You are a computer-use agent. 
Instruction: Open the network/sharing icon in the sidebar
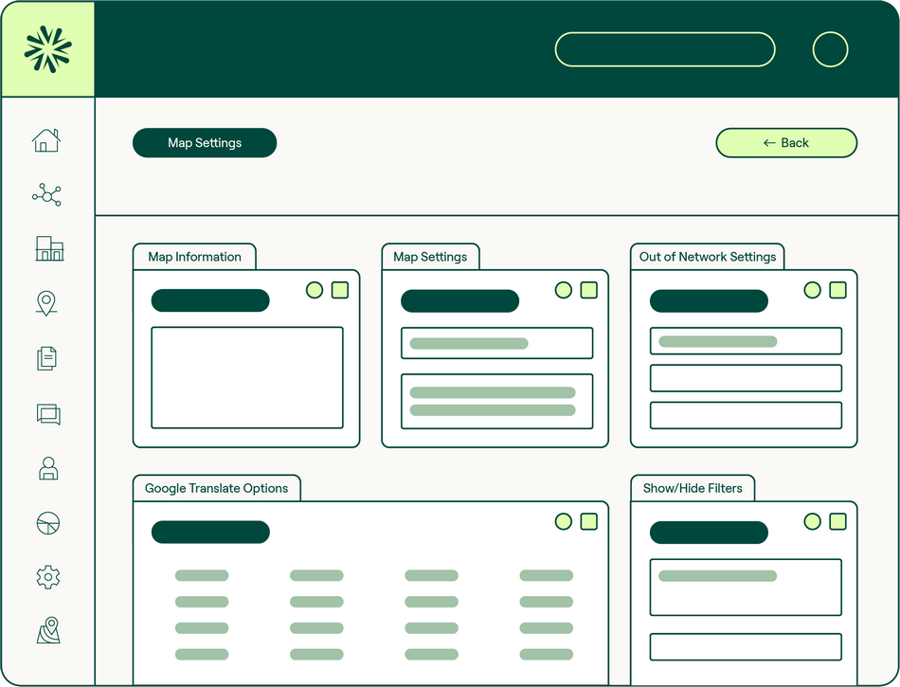pos(47,194)
